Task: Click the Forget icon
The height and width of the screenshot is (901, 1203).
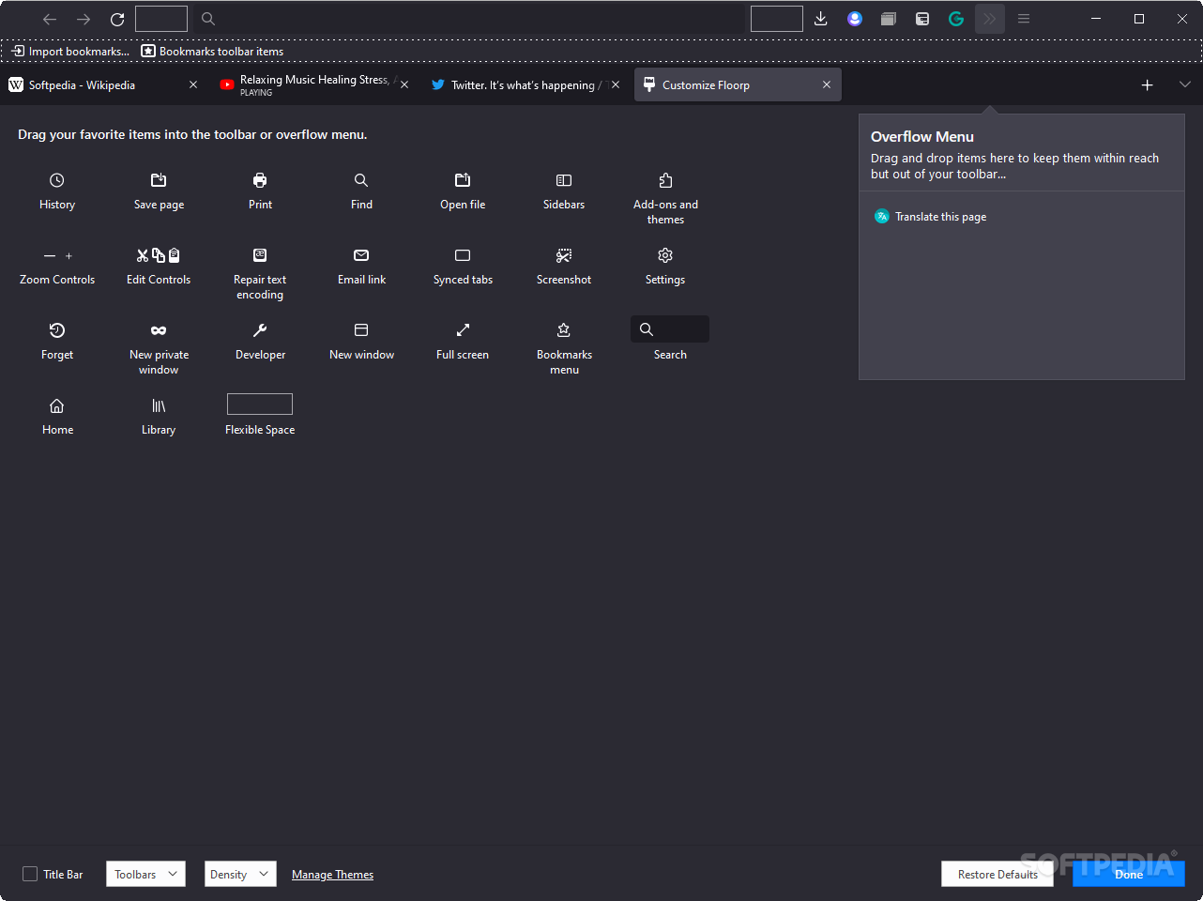Action: pos(56,330)
